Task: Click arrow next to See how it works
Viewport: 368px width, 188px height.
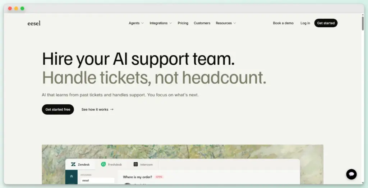Action: tap(112, 109)
